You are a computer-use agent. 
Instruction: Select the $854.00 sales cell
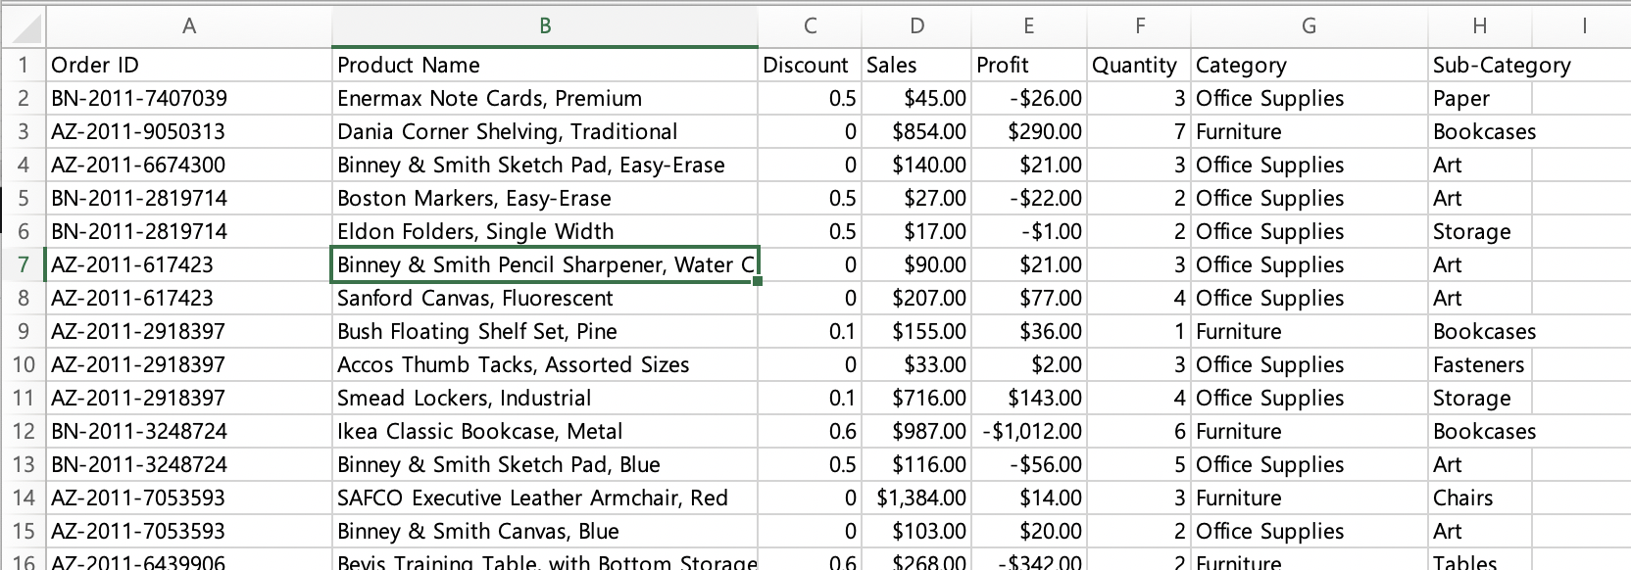pos(916,132)
